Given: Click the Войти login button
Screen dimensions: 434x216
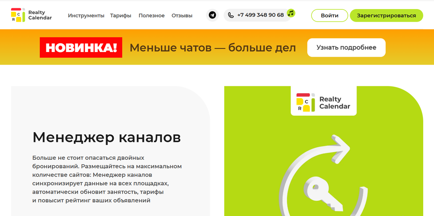Looking at the screenshot, I should click(329, 16).
